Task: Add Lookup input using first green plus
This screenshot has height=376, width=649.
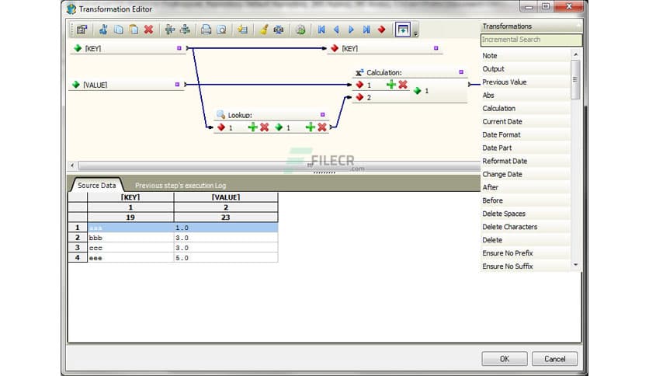Action: [x=252, y=127]
